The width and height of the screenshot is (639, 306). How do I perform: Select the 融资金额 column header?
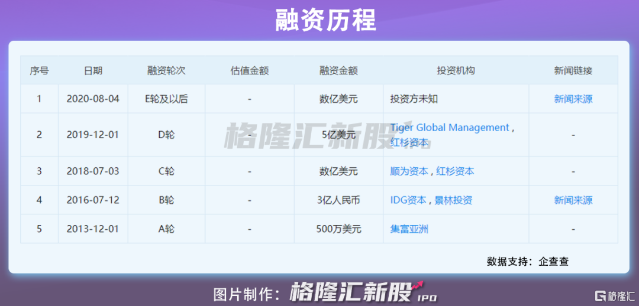(338, 70)
